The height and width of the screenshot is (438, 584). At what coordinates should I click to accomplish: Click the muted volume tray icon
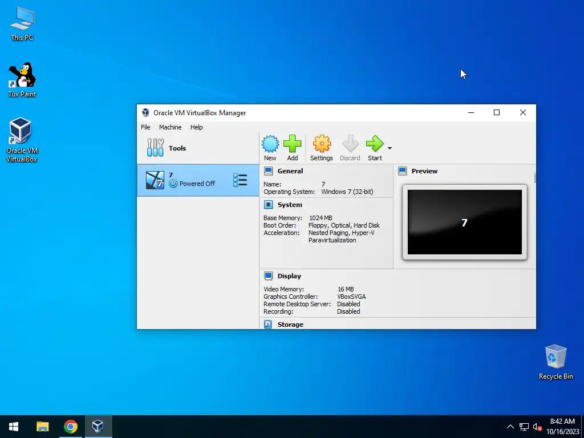pos(537,427)
